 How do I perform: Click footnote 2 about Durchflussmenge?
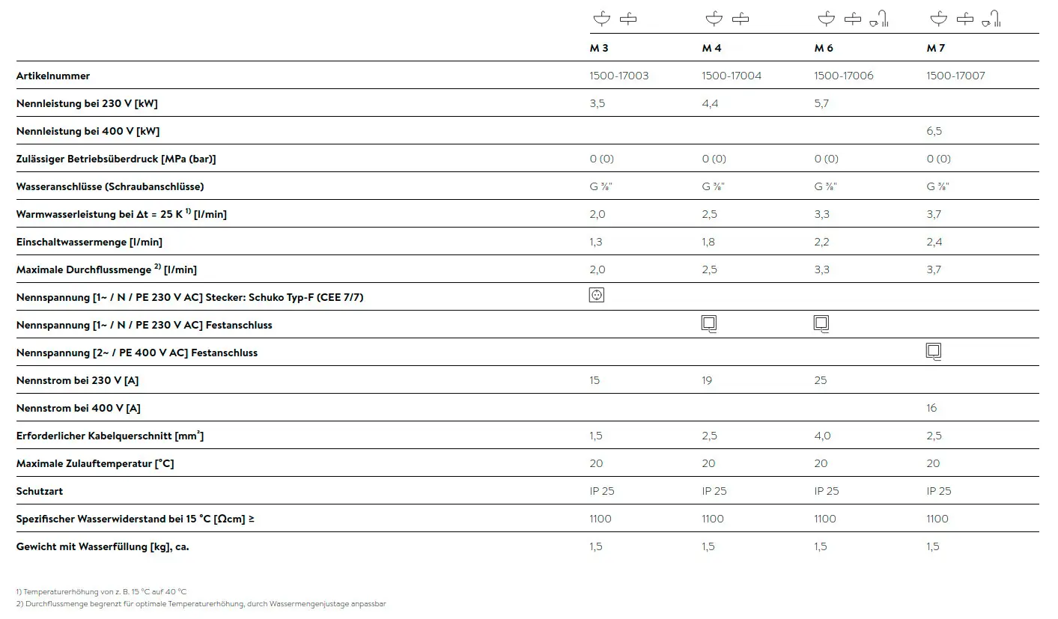point(201,603)
